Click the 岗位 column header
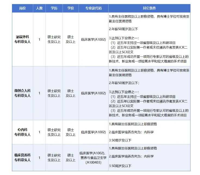This screenshot has width=200, height=175. (x=22, y=8)
